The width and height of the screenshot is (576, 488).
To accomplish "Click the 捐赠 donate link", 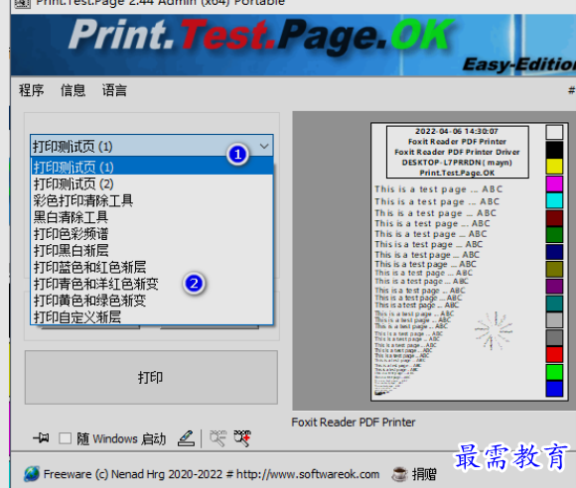I will click(x=424, y=474).
